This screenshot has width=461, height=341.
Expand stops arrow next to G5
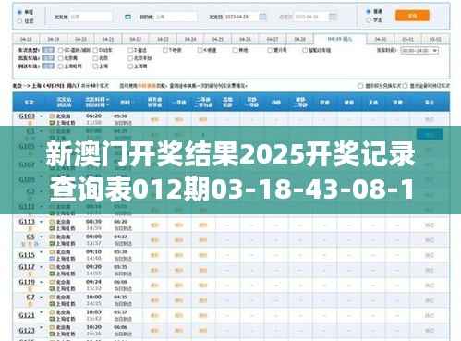(42, 237)
